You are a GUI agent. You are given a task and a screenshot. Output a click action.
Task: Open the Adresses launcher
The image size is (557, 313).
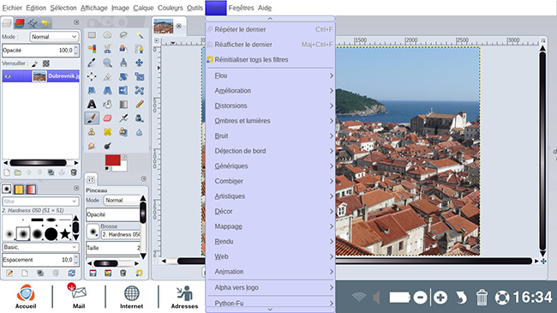pyautogui.click(x=184, y=297)
